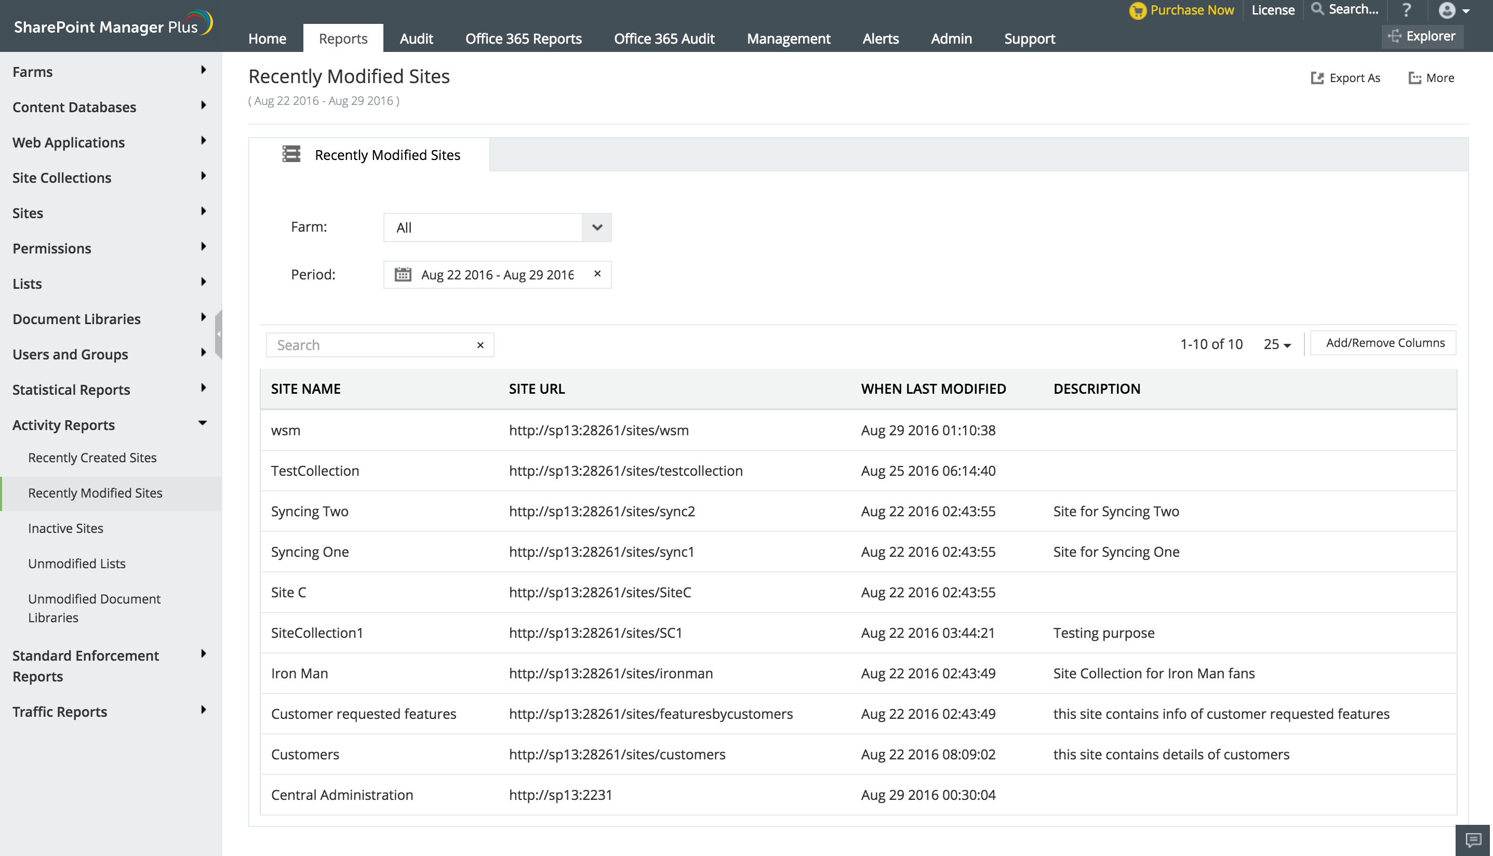
Task: Open the chat feedback icon at bottom right
Action: coord(1473,839)
